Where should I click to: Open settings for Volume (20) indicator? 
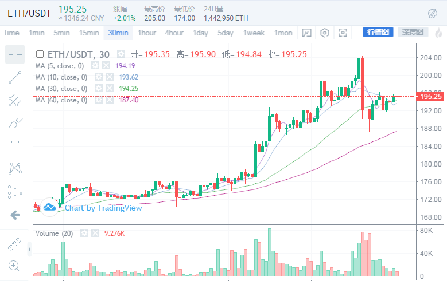coord(84,233)
